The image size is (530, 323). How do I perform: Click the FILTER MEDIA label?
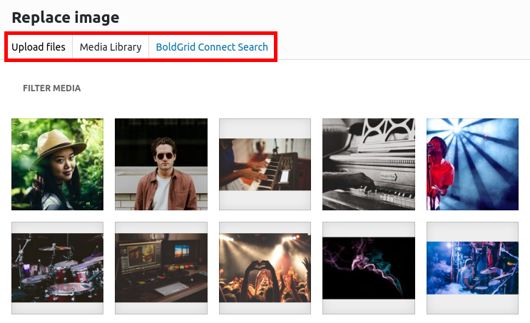(51, 88)
